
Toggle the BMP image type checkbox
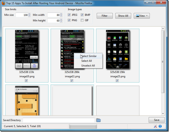82,15
